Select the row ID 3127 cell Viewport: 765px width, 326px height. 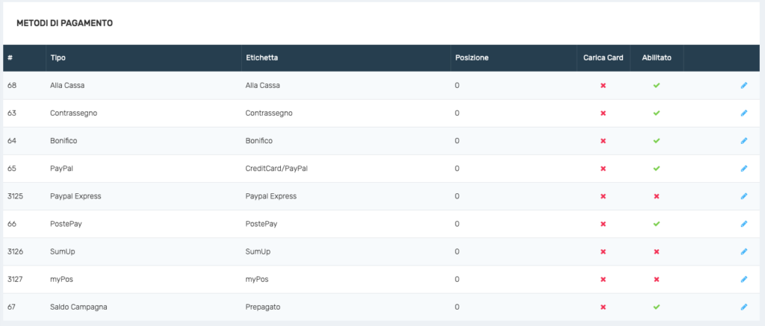(16, 280)
